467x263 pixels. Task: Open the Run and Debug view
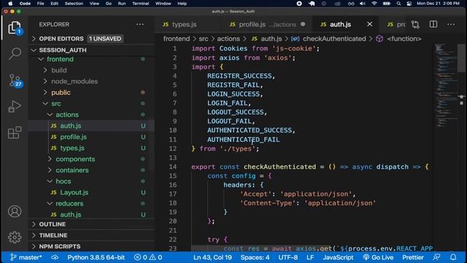(15, 107)
